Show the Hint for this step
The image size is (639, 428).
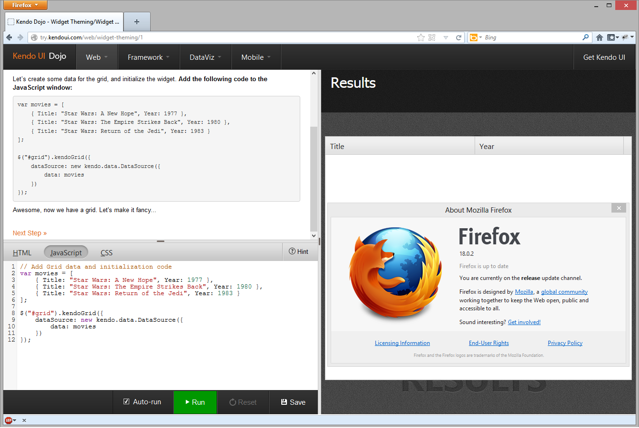coord(299,251)
